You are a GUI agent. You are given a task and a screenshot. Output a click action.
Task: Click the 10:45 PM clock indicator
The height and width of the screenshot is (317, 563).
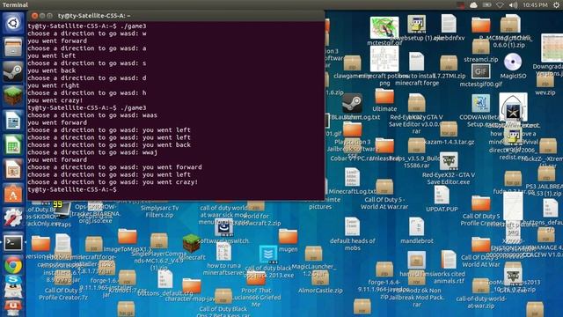point(535,4)
